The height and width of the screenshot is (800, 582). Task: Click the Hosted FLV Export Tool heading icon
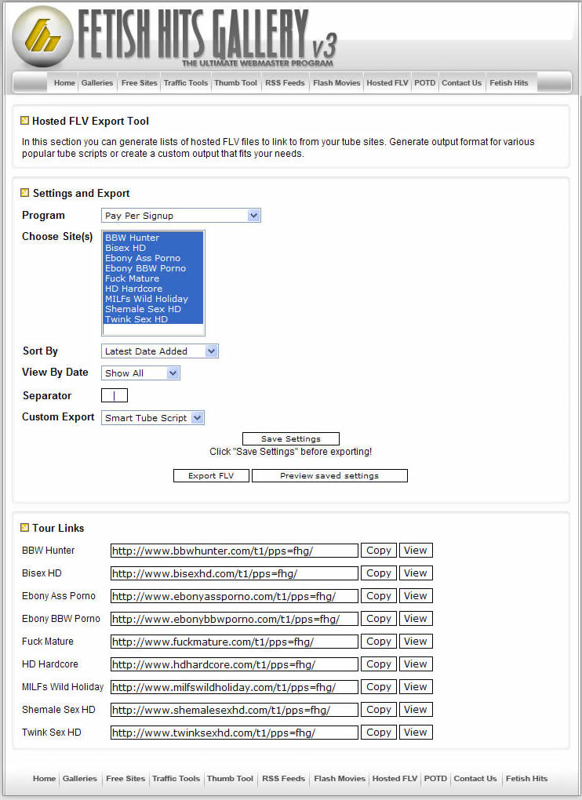(x=24, y=121)
